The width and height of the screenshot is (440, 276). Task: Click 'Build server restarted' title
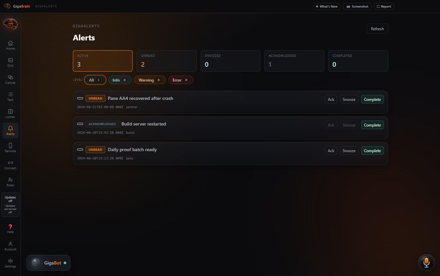(x=144, y=124)
